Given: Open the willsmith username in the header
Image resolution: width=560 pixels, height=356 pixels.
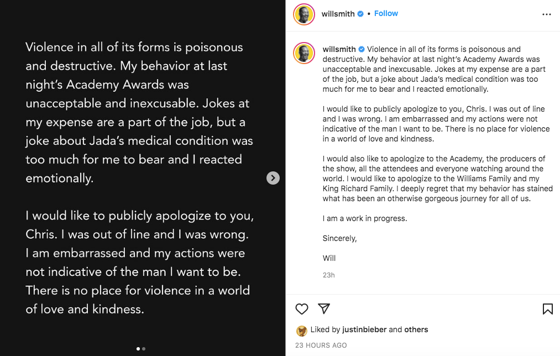Looking at the screenshot, I should [x=338, y=14].
